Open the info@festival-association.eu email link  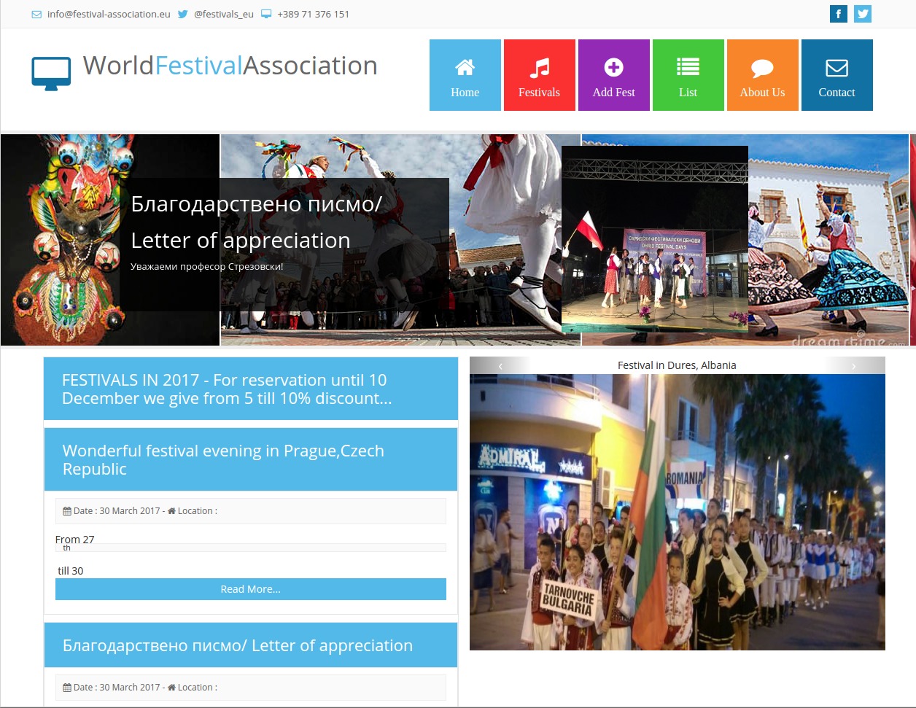coord(108,14)
